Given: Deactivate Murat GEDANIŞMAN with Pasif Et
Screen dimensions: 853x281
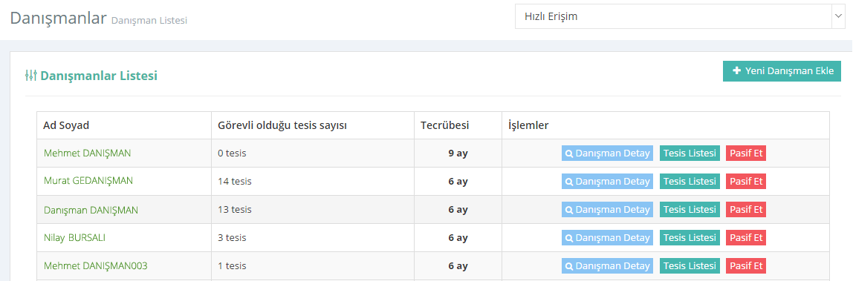Looking at the screenshot, I should tap(746, 182).
